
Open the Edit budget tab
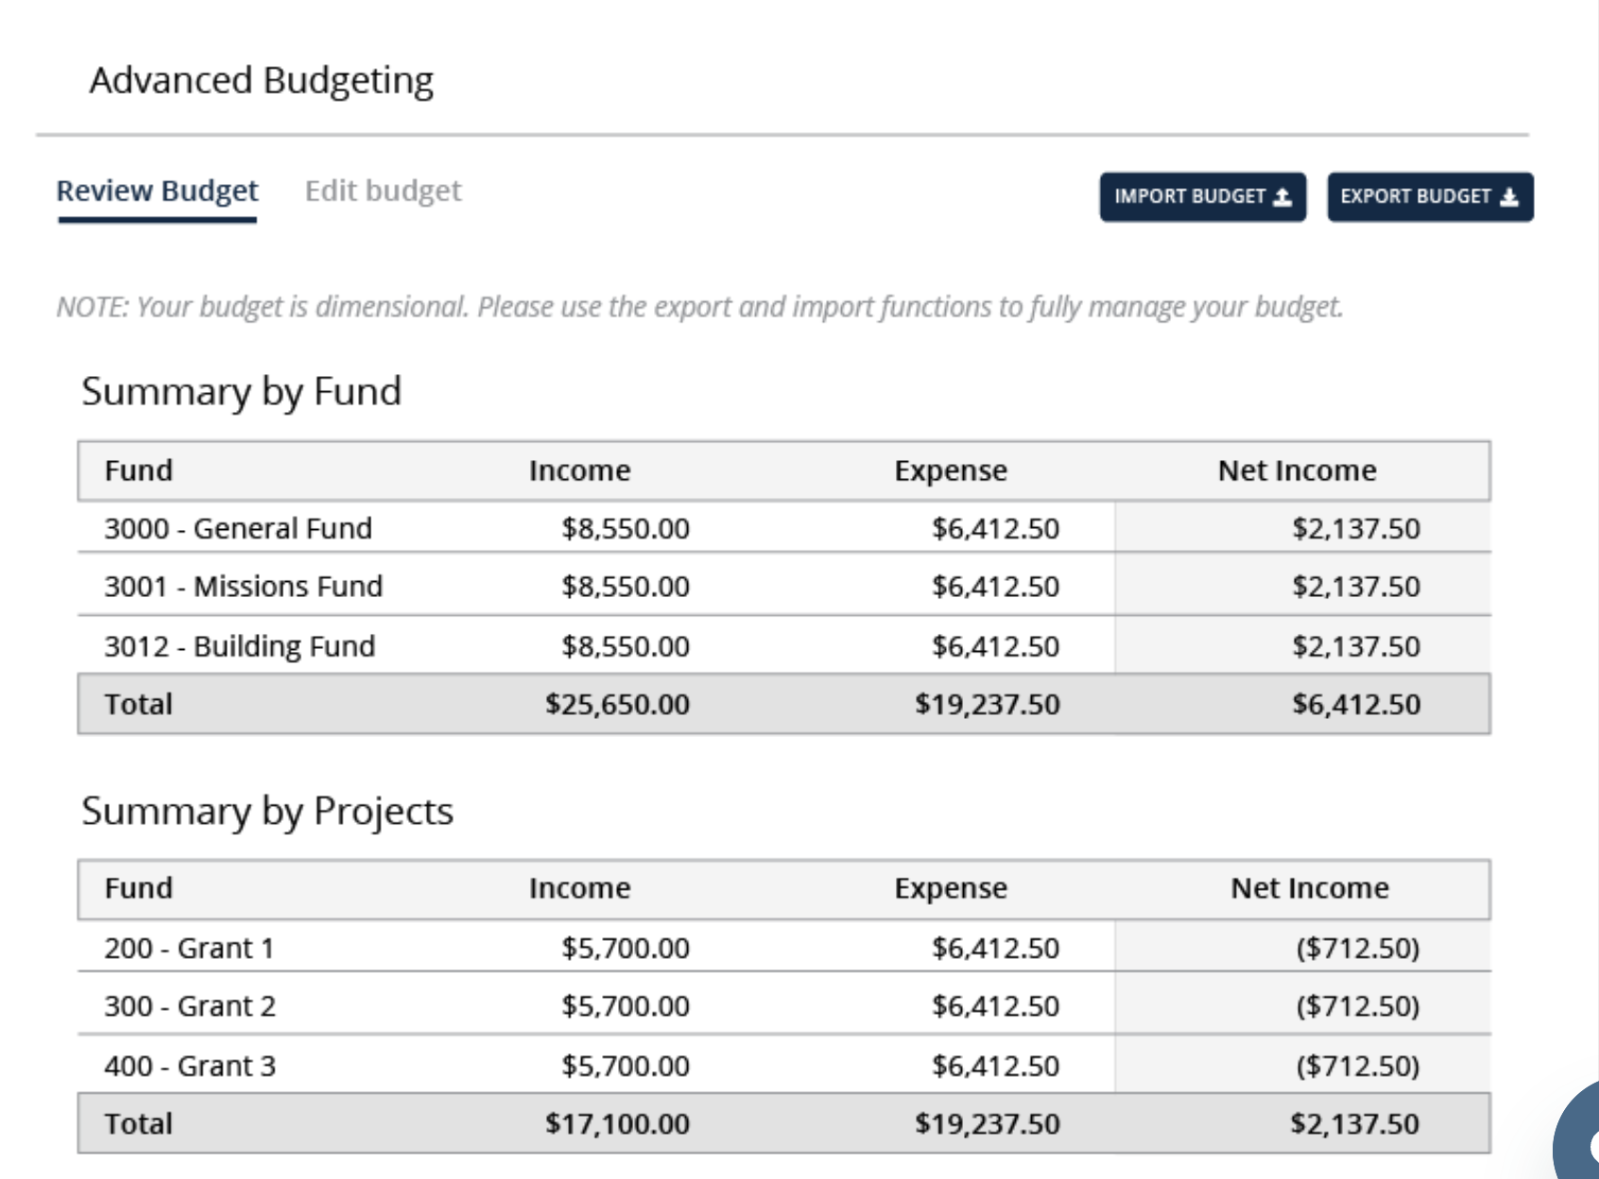383,191
